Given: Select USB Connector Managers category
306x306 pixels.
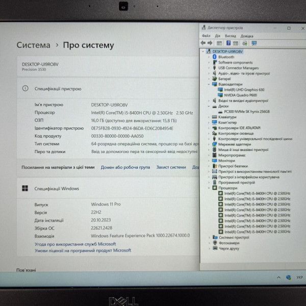Looking at the screenshot, I should click(x=238, y=68).
